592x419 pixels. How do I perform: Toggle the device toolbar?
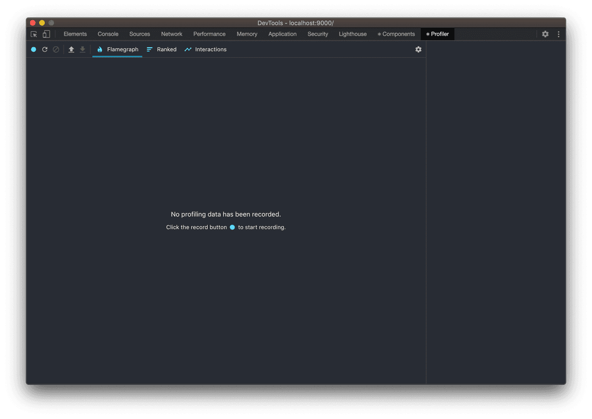46,34
